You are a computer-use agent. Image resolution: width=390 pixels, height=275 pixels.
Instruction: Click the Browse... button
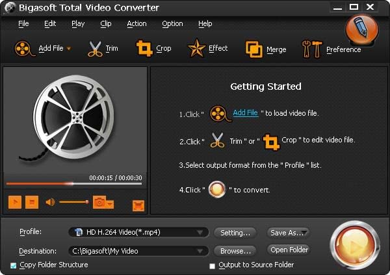[x=235, y=251]
